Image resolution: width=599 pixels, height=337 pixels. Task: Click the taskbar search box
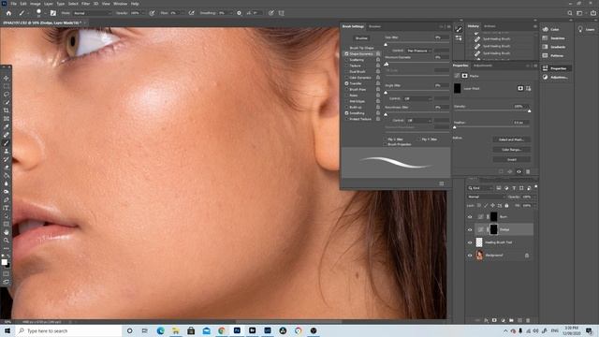pyautogui.click(x=68, y=330)
